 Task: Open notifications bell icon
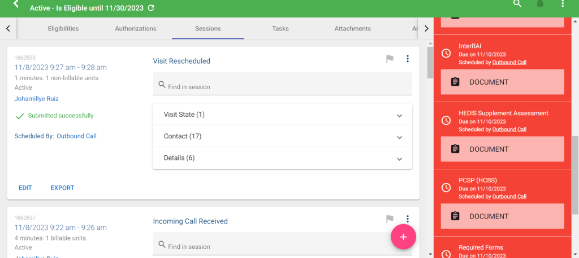coord(540,4)
